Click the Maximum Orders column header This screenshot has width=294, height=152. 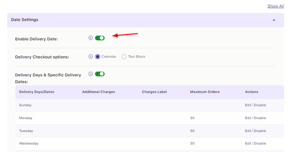point(205,92)
